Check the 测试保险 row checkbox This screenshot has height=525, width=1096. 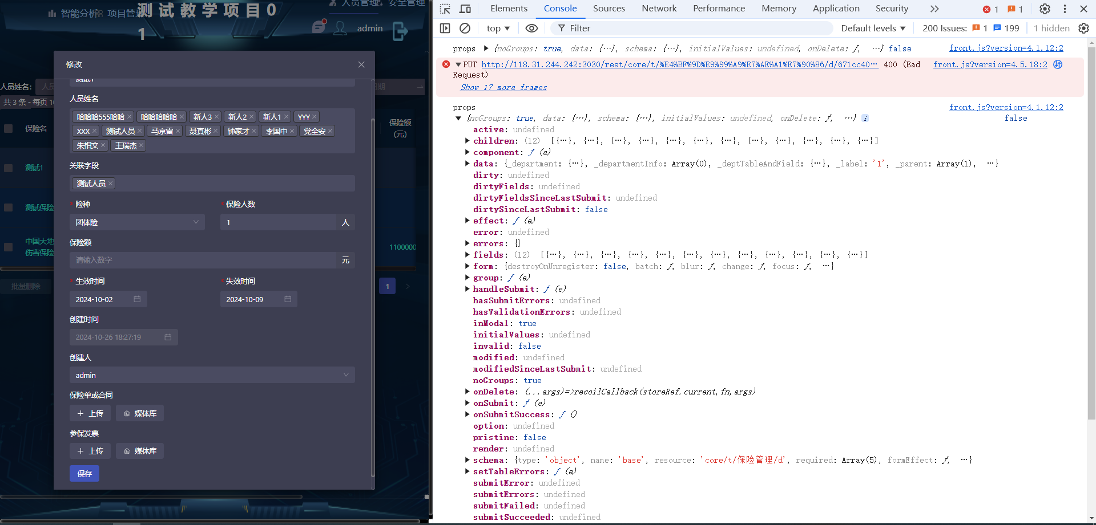click(9, 207)
